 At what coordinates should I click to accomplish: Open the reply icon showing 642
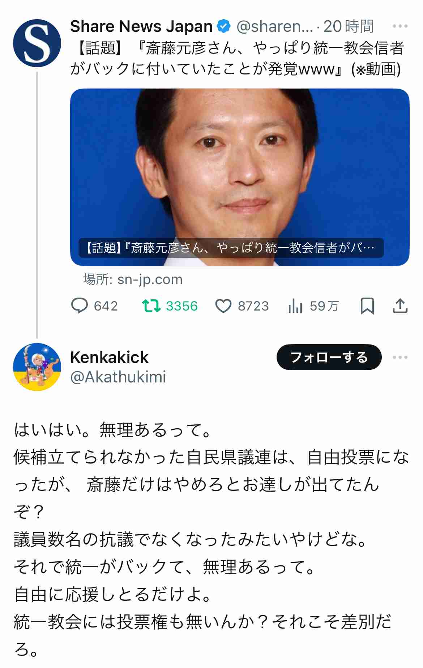(80, 306)
